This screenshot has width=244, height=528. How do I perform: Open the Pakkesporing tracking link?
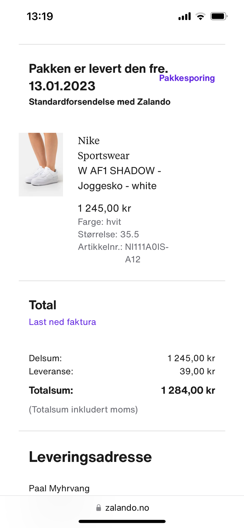[187, 78]
